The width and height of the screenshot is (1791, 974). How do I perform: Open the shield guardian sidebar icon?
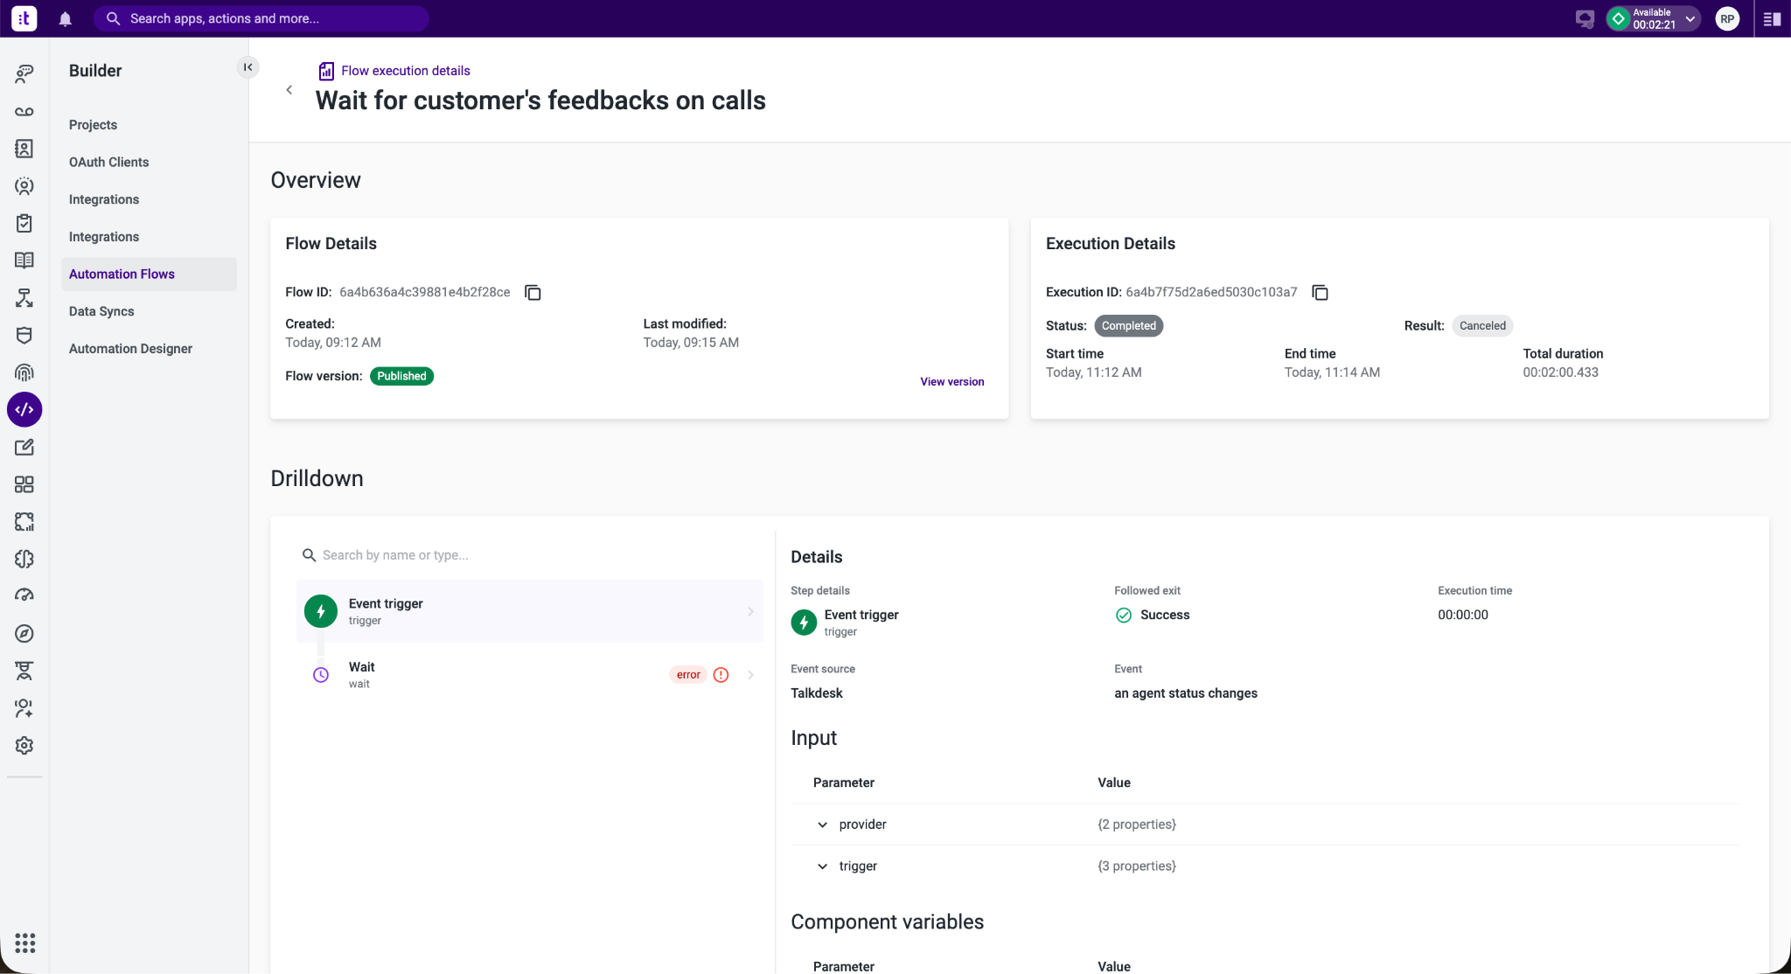pos(24,335)
